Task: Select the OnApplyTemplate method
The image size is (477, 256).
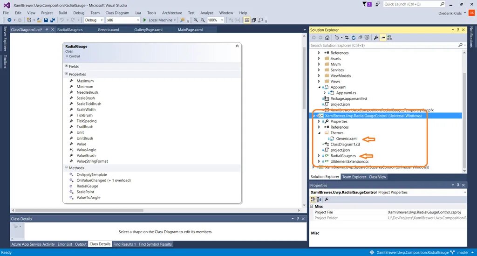Action: [92, 174]
